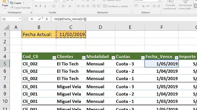Expand the Copiar dropdown arrow

(x=24, y=3)
